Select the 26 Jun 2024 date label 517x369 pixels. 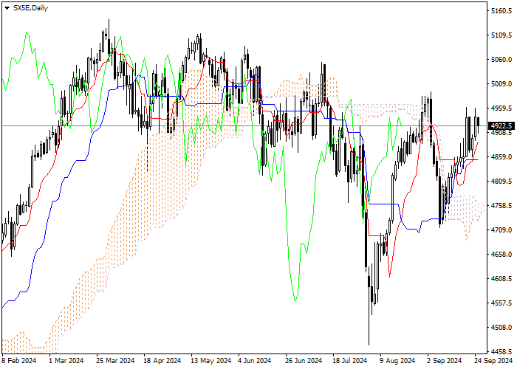(x=304, y=361)
